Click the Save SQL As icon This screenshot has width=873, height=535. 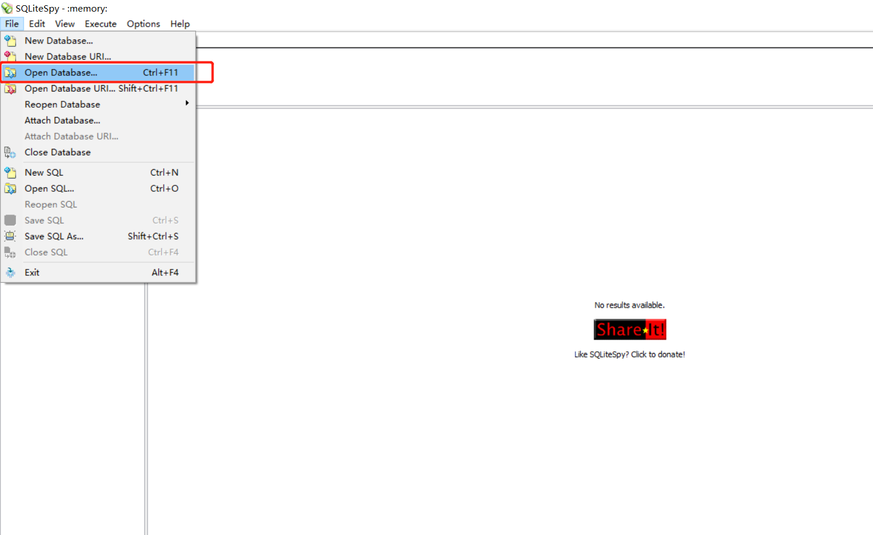(x=10, y=236)
